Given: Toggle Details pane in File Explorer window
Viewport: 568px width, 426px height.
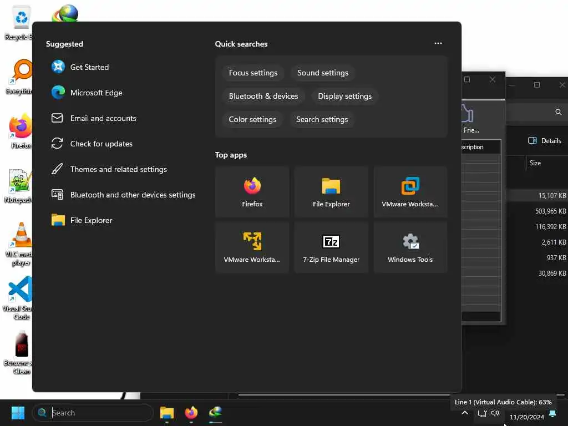Looking at the screenshot, I should tap(545, 140).
